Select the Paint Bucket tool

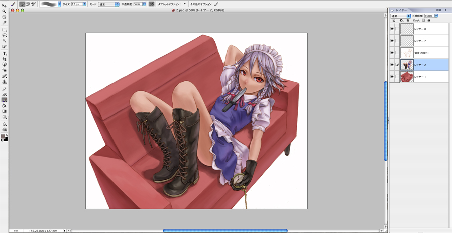pyautogui.click(x=4, y=106)
